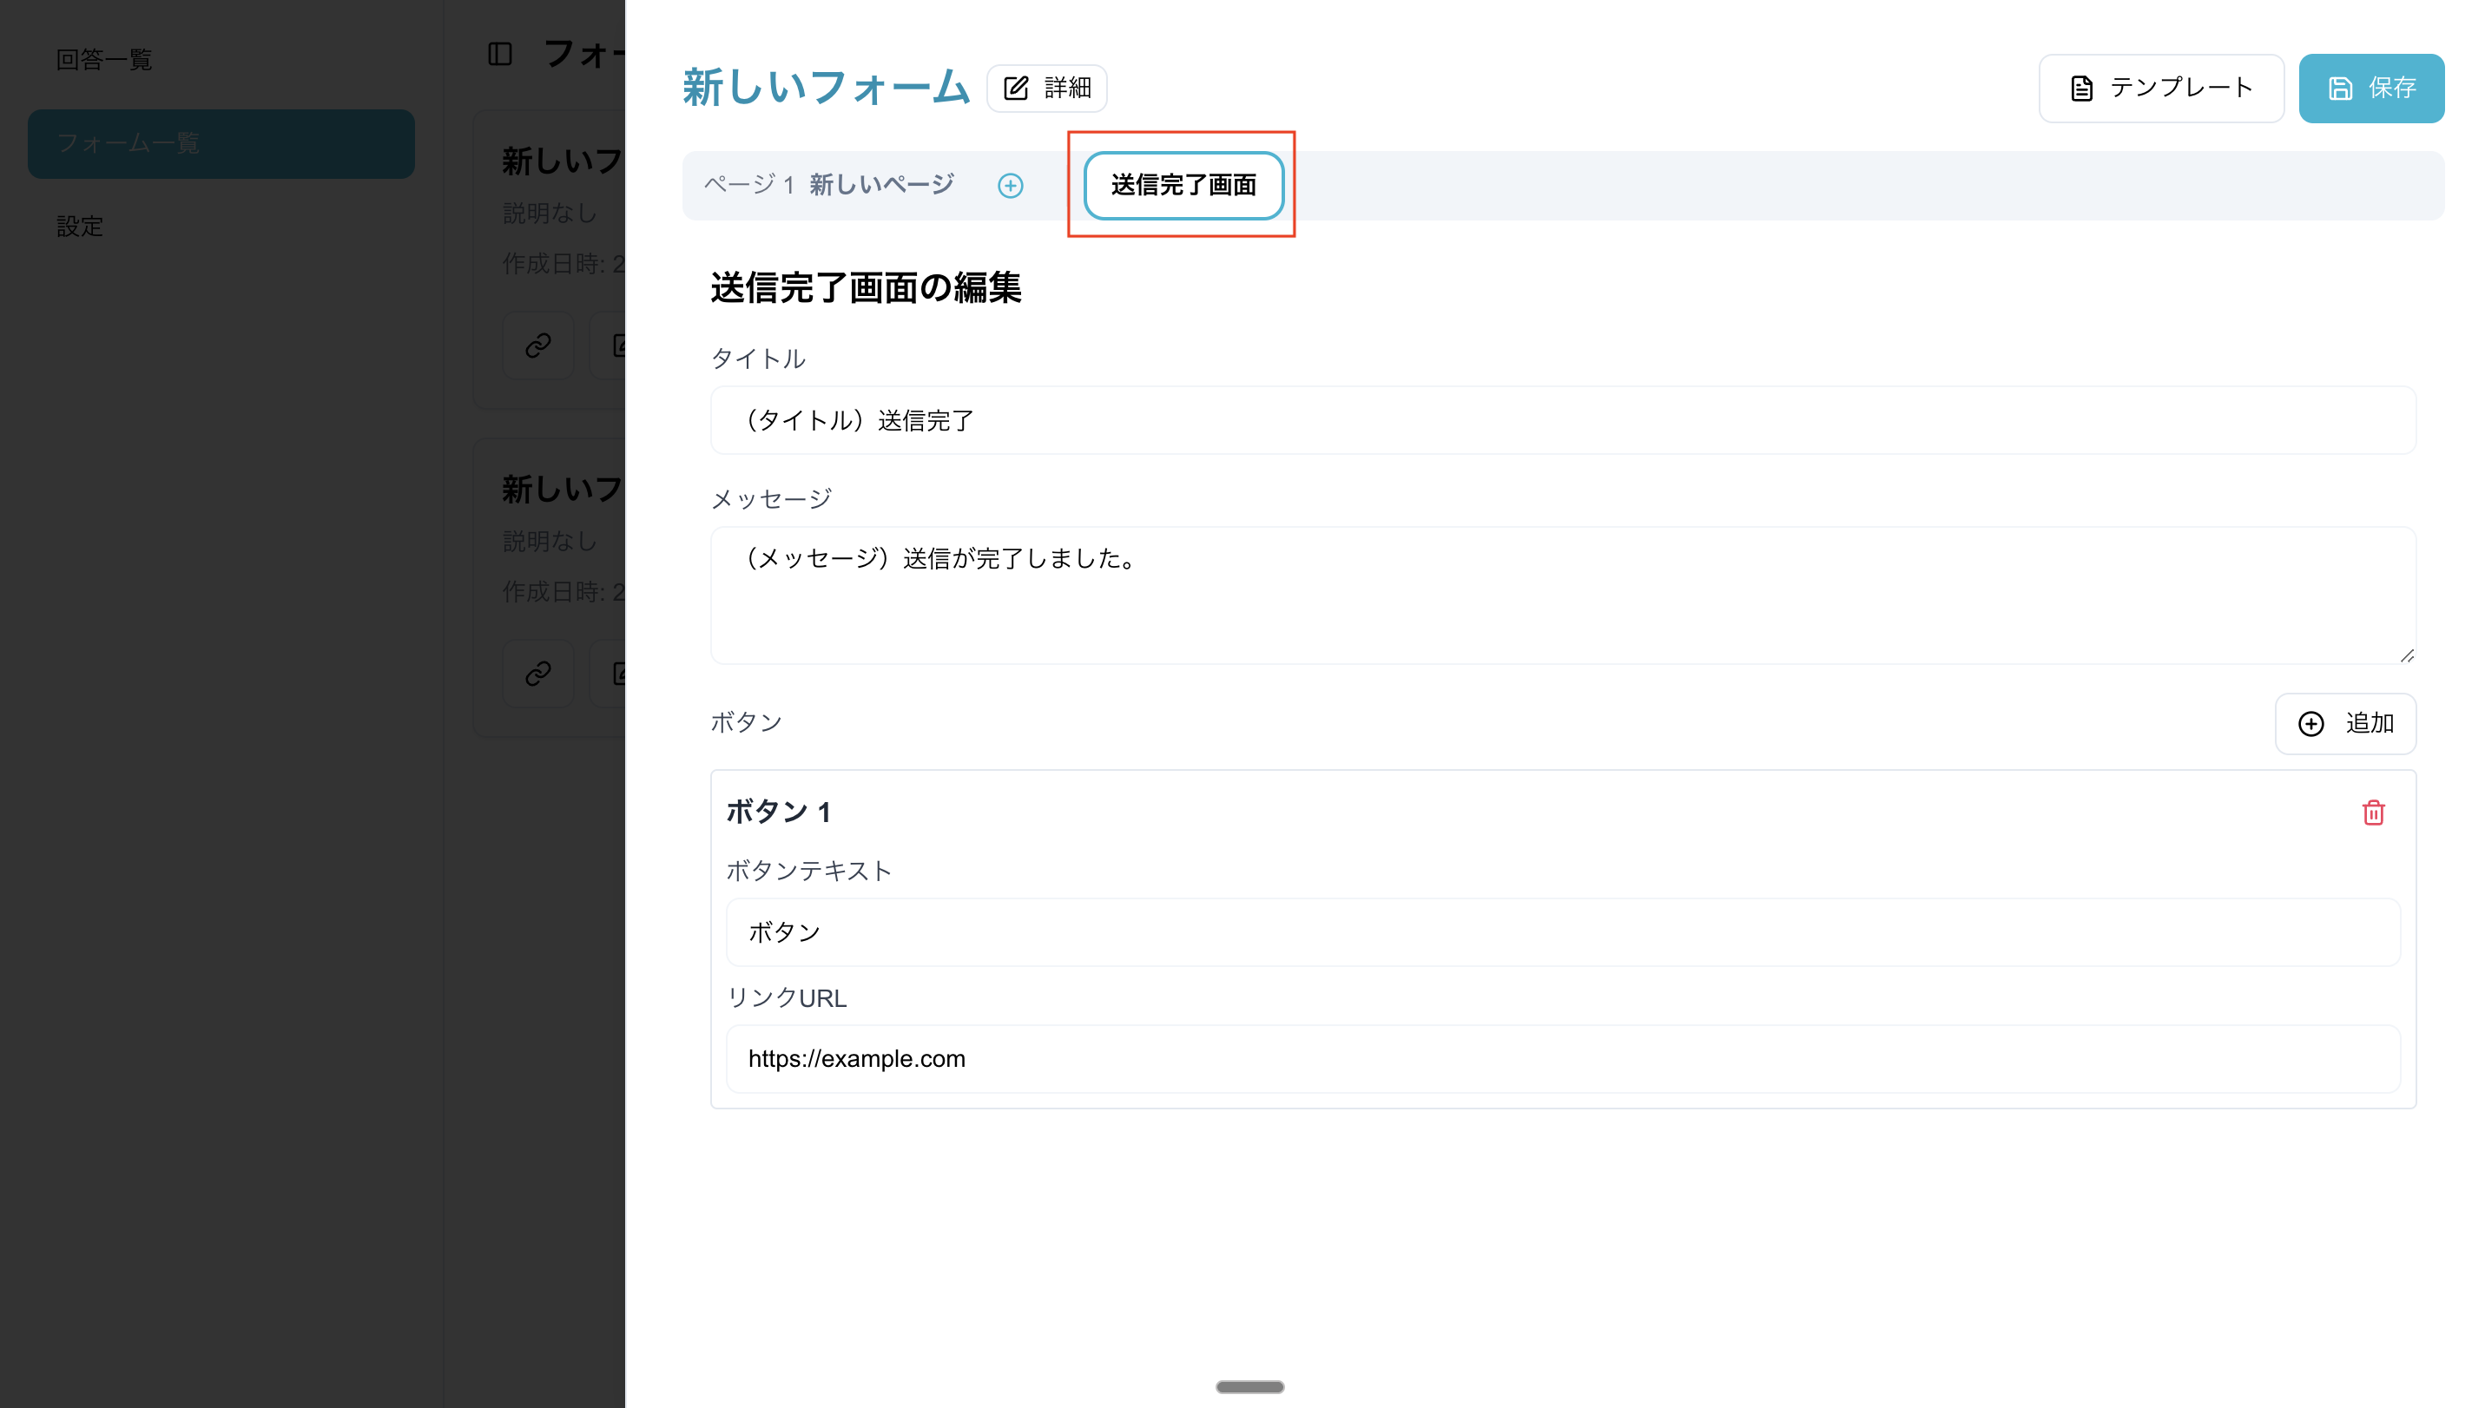Click the link icon on second form card
Viewport: 2485px width, 1408px height.
(x=537, y=673)
